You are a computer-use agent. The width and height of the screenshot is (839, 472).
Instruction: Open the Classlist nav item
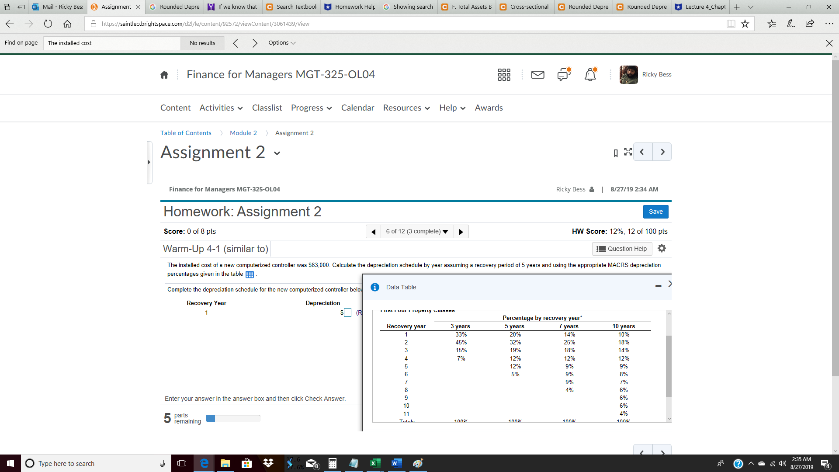point(267,108)
